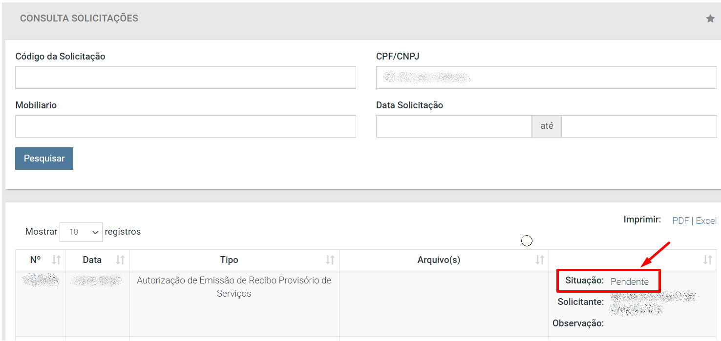Click the Pendente situation value
721x341 pixels.
630,282
